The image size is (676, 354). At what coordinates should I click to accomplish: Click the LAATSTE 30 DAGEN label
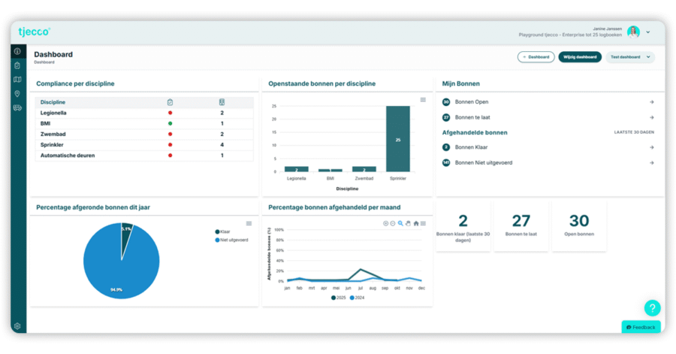tap(634, 132)
